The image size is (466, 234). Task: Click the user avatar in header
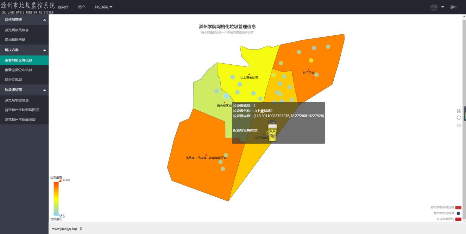click(434, 7)
